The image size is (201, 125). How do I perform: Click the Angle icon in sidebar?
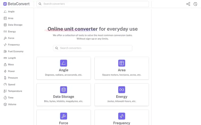(x=5, y=12)
